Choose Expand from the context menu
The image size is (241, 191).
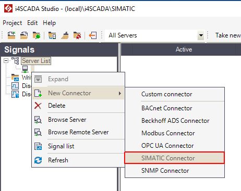tap(78, 79)
